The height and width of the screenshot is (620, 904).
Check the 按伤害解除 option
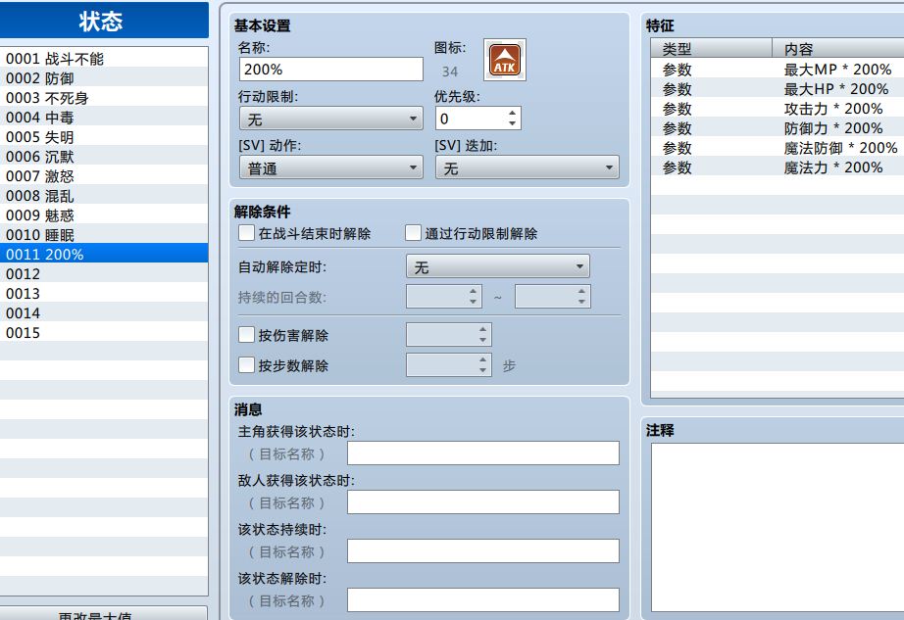[246, 335]
